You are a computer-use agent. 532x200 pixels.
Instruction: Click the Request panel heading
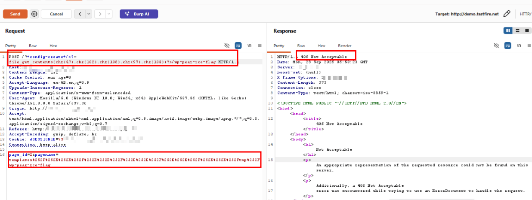tap(15, 31)
